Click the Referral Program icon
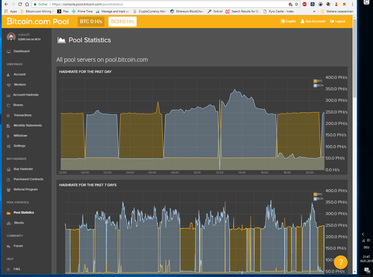This screenshot has width=373, height=277. pos(9,190)
